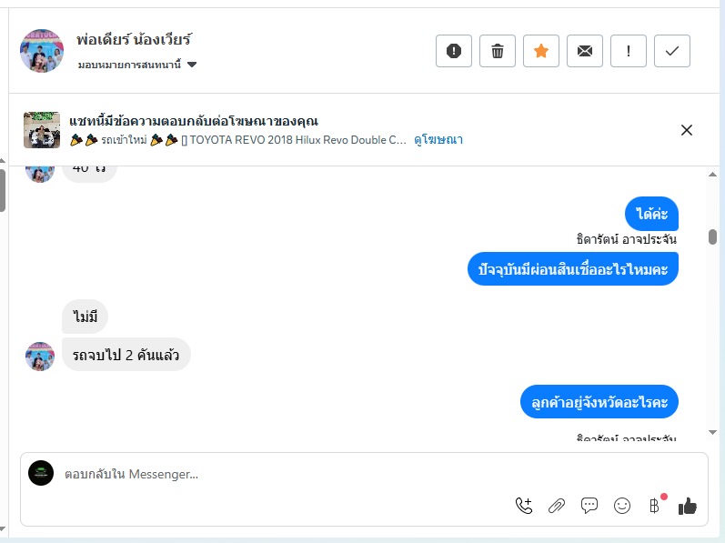Screen dimensions: 725x543
Task: Click the ตอบกลับใน Messenger reply field
Action: (x=273, y=474)
